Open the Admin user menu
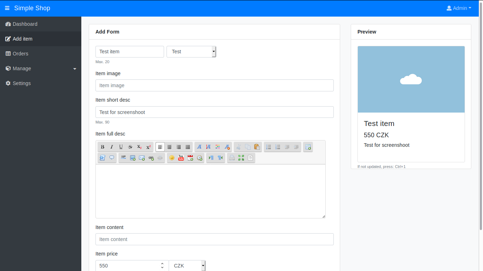Viewport: 483px width, 271px height. (459, 8)
